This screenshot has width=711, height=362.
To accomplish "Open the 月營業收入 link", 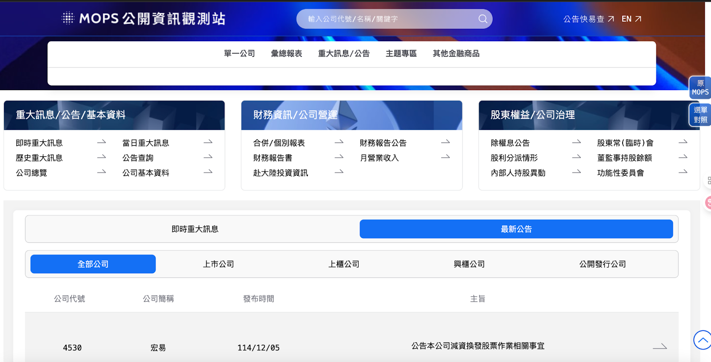I will 379,158.
